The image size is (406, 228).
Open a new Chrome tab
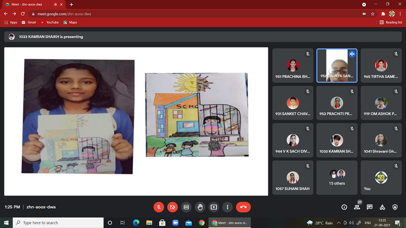click(71, 4)
